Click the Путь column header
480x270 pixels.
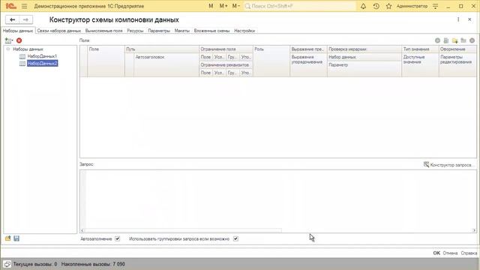(162, 49)
